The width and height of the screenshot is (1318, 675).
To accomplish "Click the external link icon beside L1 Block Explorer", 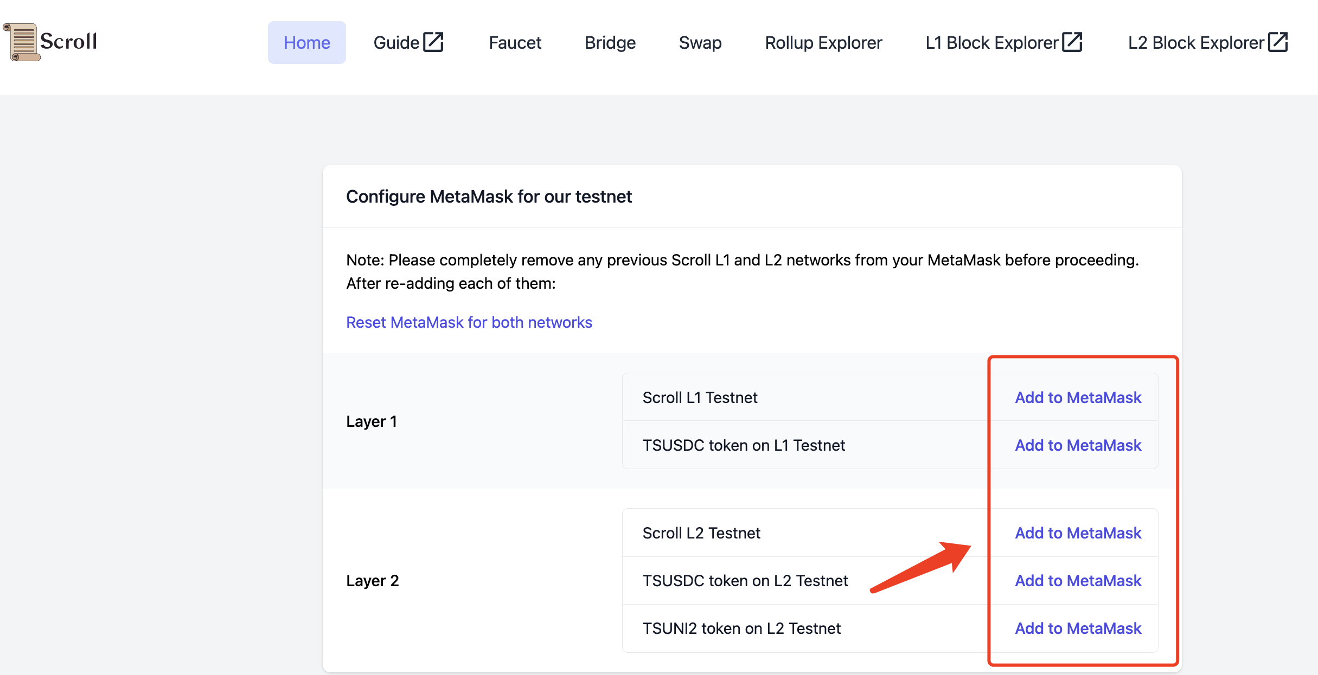I will point(1072,42).
